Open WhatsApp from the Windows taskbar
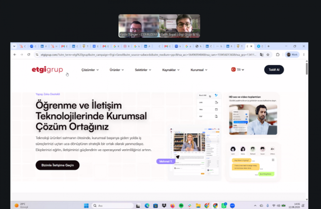Screen dimensions: 321x209 tap(224, 205)
